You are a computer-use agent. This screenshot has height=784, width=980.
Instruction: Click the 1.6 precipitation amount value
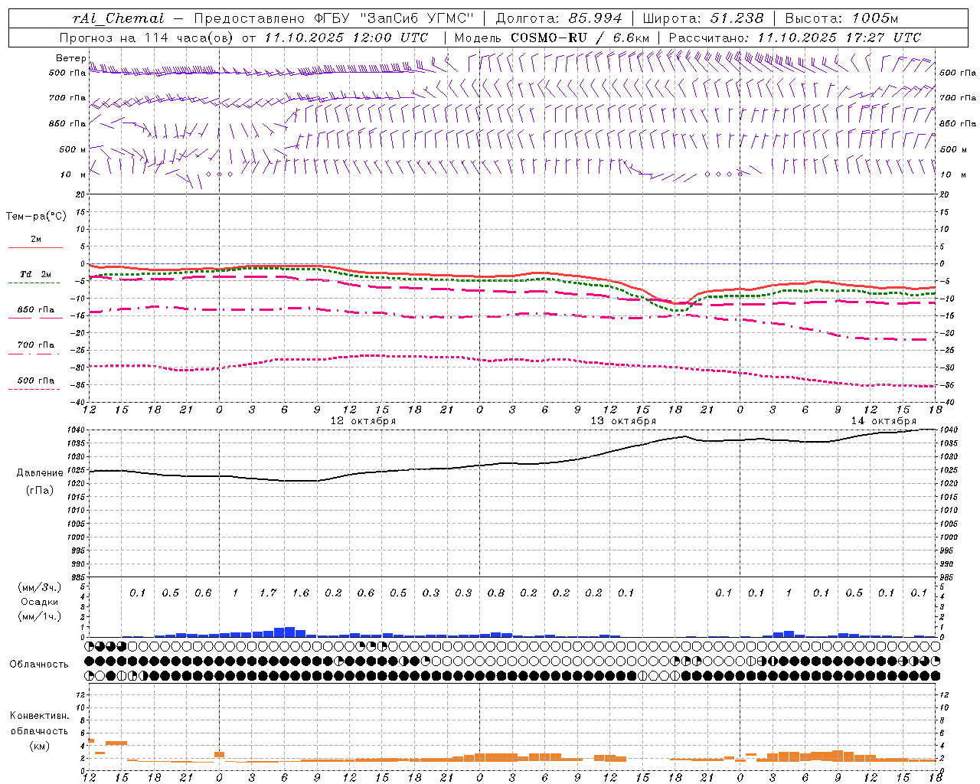click(301, 593)
